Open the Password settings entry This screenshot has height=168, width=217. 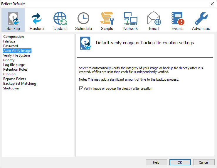(x=11, y=46)
